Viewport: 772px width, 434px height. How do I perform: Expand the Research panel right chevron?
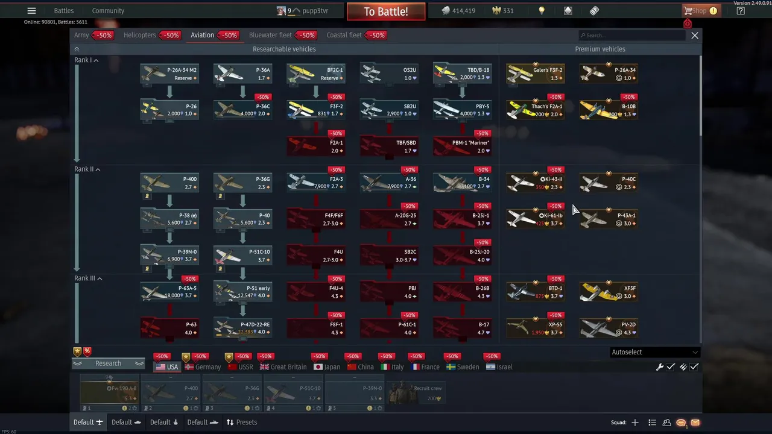tap(139, 363)
